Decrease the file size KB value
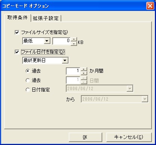 74,44
